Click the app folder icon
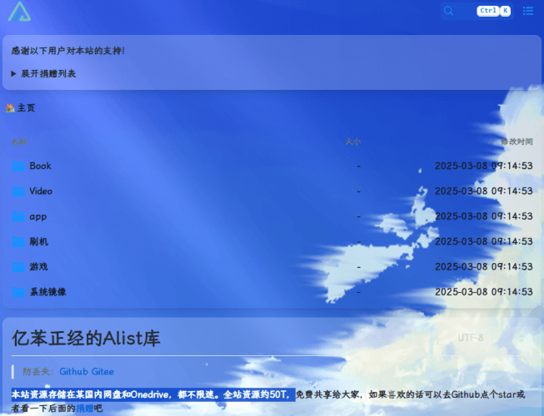This screenshot has width=544, height=416. (x=18, y=216)
